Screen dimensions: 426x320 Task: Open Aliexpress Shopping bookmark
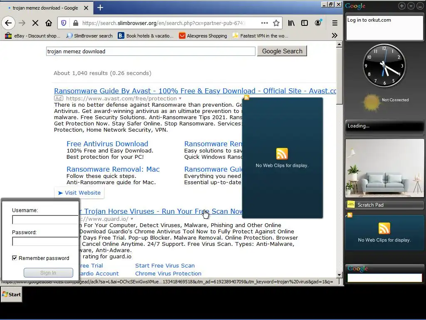point(203,36)
